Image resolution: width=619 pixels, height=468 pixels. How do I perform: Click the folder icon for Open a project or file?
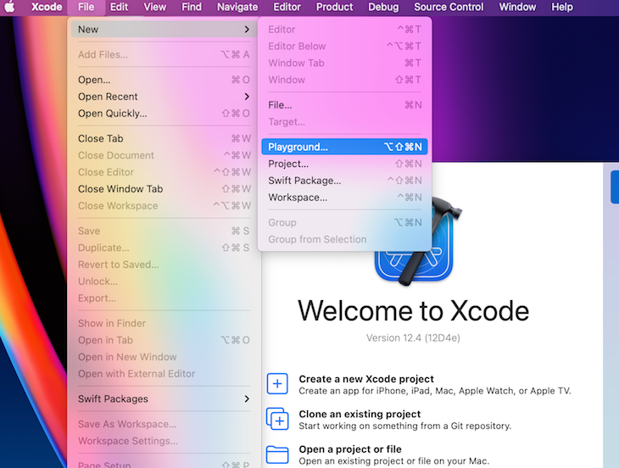coord(277,454)
